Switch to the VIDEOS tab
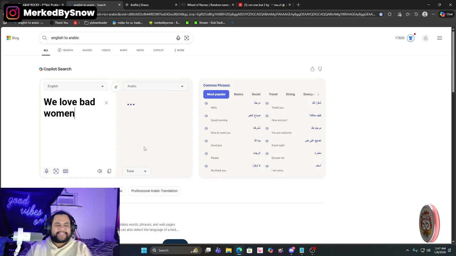Viewport: 456px width, 256px height. coord(106,50)
